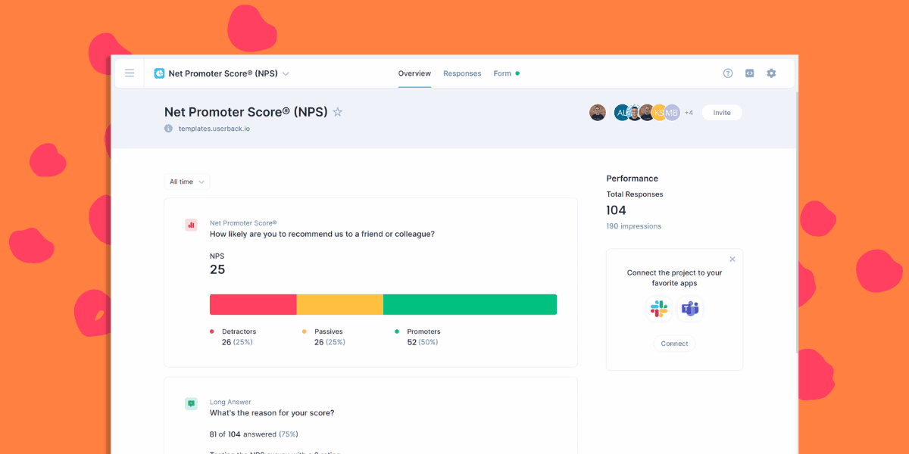Screen dimensions: 909x454
Task: Open the help question mark icon
Action: (x=728, y=73)
